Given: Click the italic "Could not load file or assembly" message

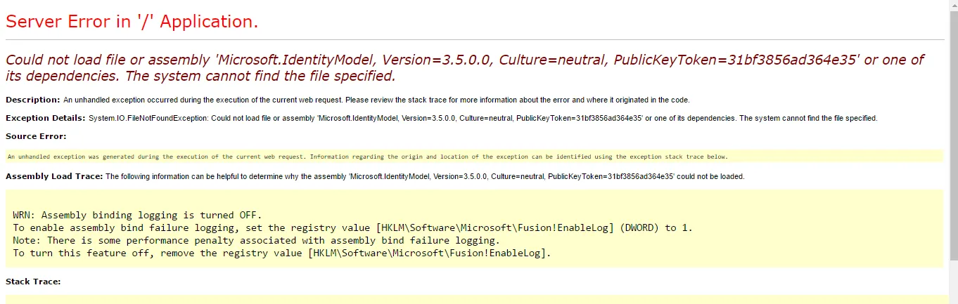Looking at the screenshot, I should pyautogui.click(x=465, y=67).
